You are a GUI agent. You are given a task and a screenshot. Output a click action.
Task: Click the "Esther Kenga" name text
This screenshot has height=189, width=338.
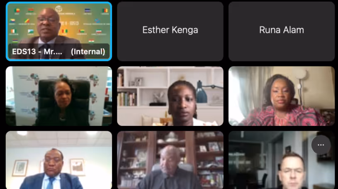170,30
